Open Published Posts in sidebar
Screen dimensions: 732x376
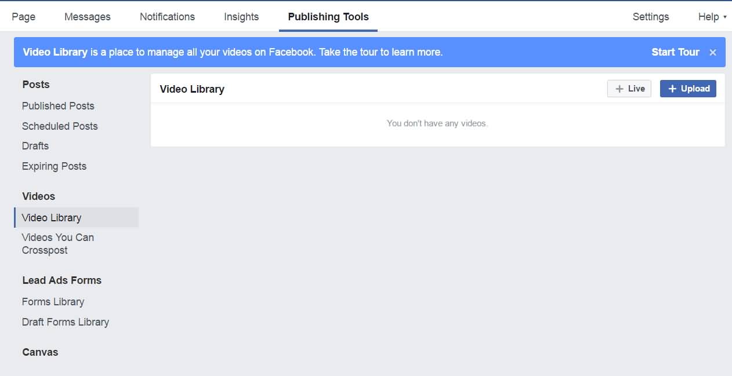click(58, 106)
